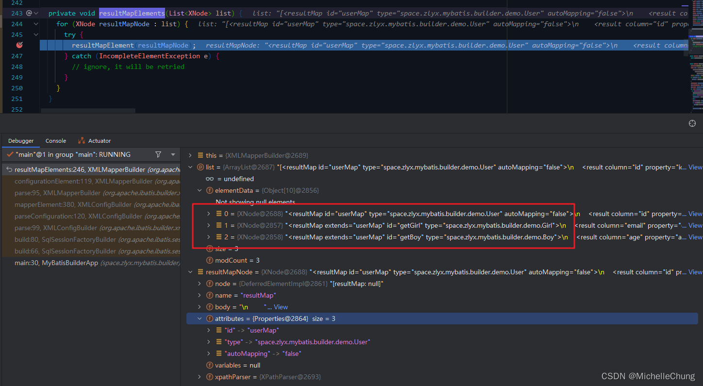Collapse the attributes Properties node

point(200,319)
